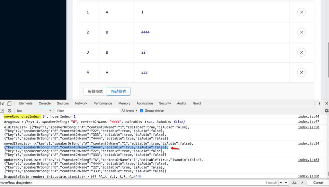Click the array info icon after itemList
This screenshot has width=329, height=187.
pos(140,176)
